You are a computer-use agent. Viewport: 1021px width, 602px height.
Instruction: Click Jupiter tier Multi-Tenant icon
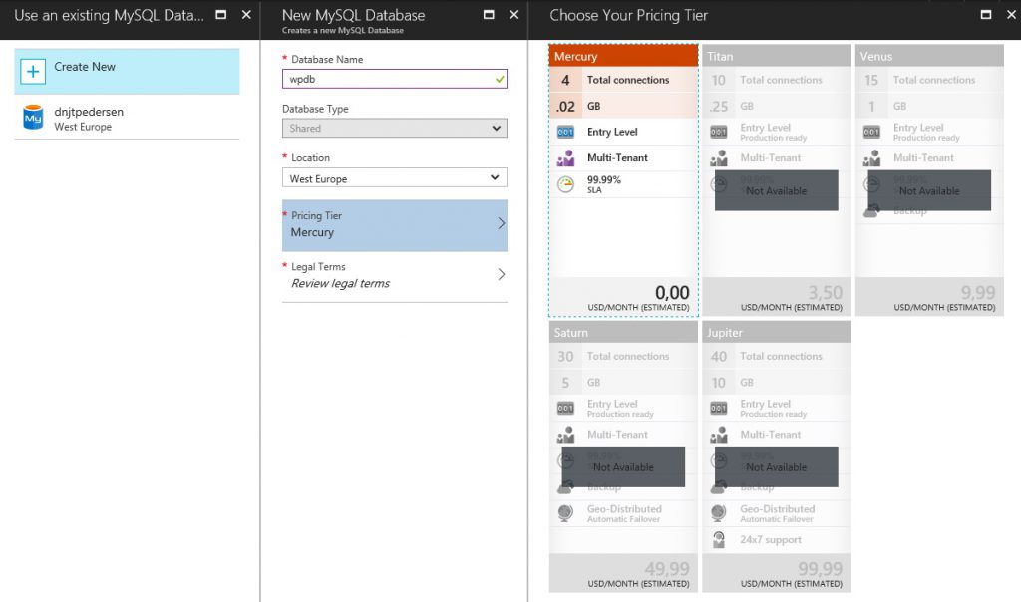tap(718, 435)
